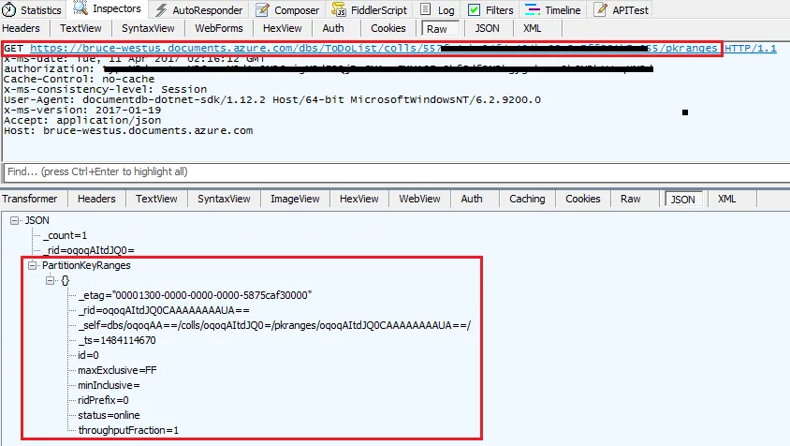This screenshot has height=446, width=790.
Task: Select the request WebForms tab
Action: tap(219, 28)
